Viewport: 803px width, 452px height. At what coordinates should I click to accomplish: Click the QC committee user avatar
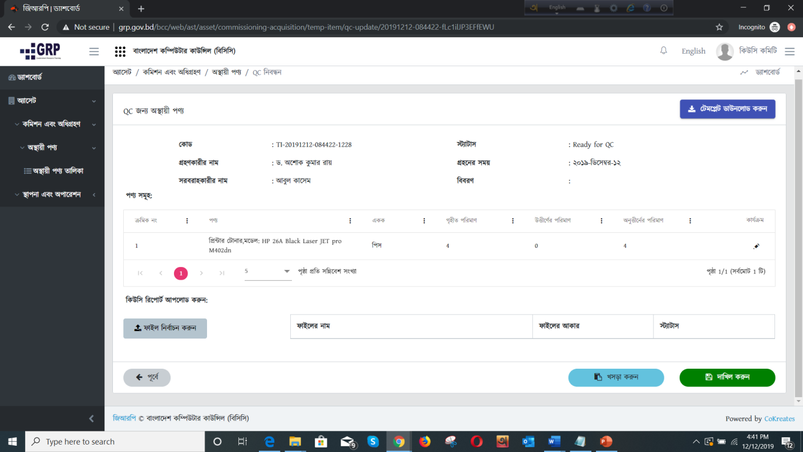pyautogui.click(x=725, y=51)
